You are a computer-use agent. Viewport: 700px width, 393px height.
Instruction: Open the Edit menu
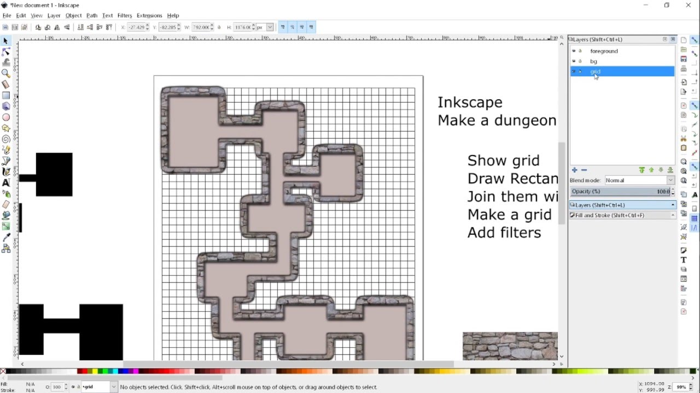(x=21, y=15)
